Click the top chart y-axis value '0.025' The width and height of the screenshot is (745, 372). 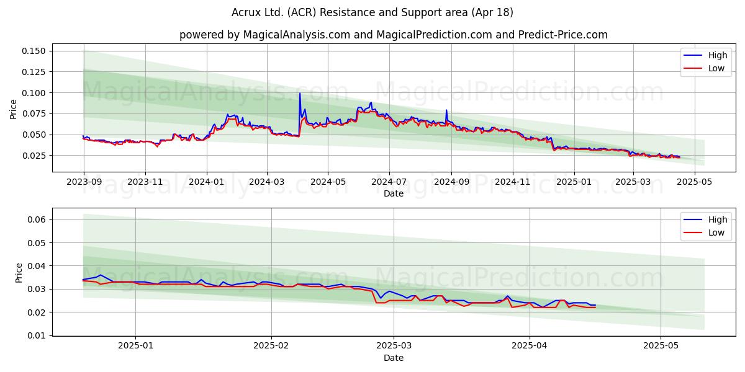pos(35,156)
